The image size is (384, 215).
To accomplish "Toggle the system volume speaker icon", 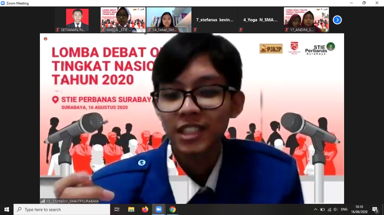I will pos(336,210).
